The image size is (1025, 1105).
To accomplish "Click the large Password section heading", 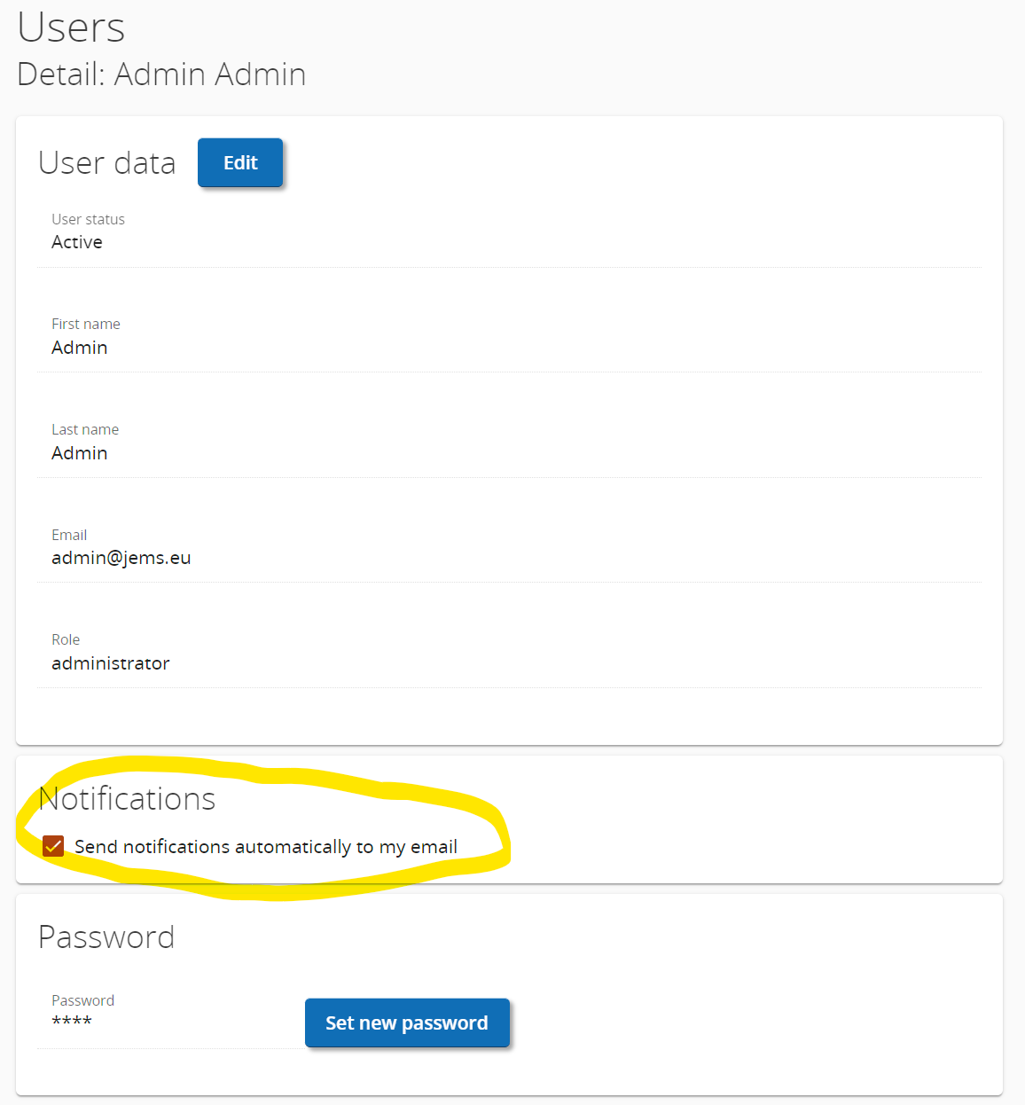I will point(106,937).
